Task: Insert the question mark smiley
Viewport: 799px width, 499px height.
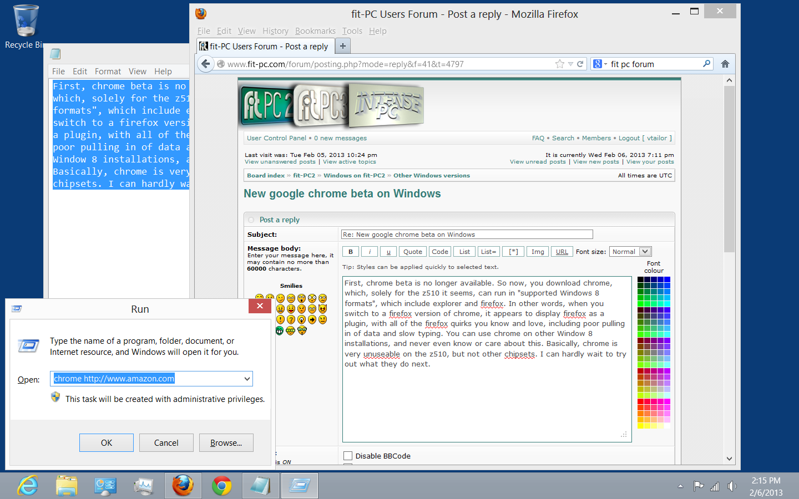Action: pyautogui.click(x=291, y=319)
